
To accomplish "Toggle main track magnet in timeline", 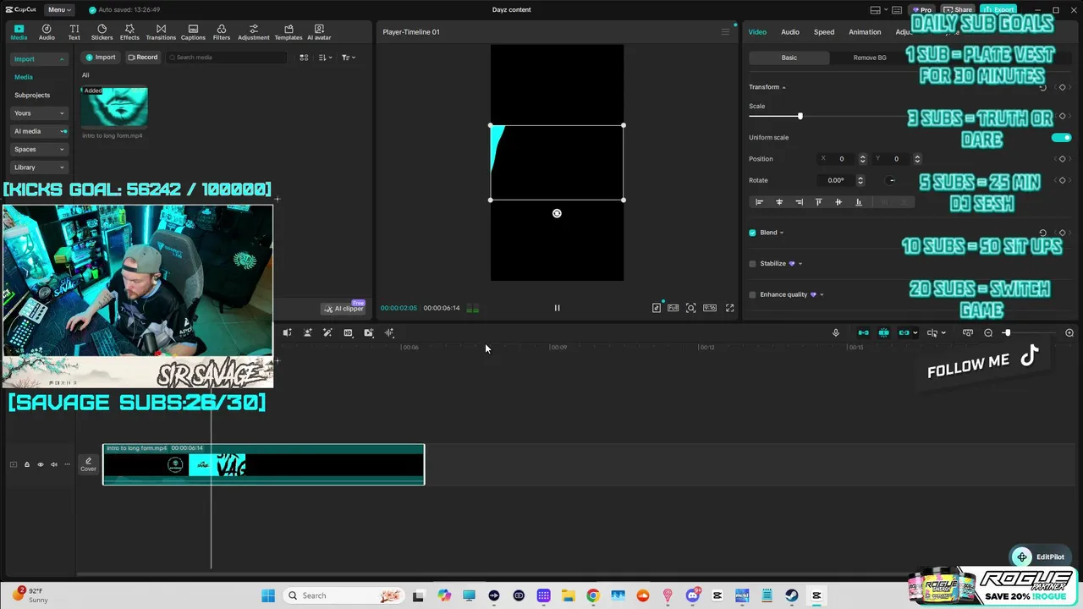I will 863,332.
